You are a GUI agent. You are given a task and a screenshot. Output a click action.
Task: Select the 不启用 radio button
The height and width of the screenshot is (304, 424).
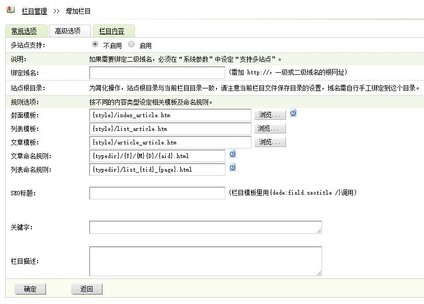(x=95, y=45)
